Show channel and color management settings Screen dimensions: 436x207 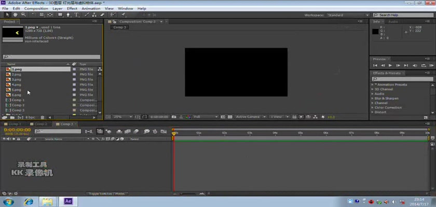click(x=188, y=117)
